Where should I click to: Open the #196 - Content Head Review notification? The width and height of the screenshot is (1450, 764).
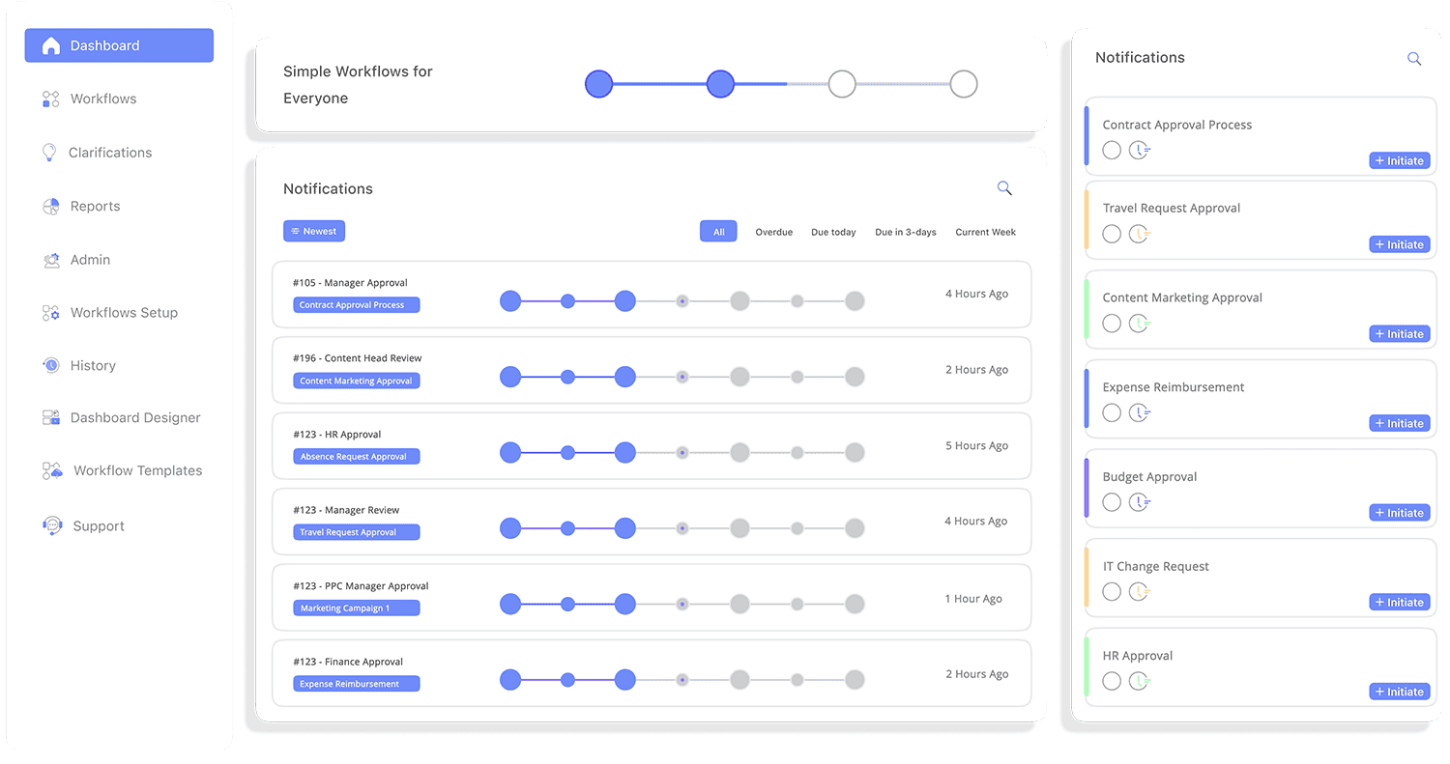coord(652,370)
